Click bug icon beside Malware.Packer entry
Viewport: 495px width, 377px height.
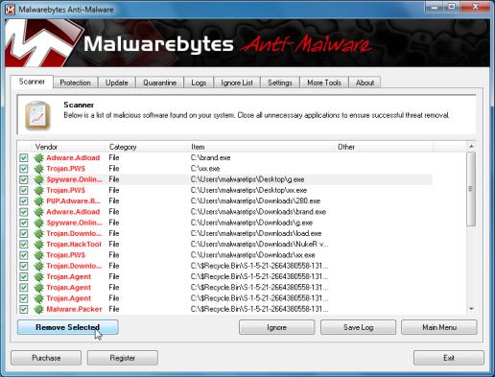pos(38,309)
